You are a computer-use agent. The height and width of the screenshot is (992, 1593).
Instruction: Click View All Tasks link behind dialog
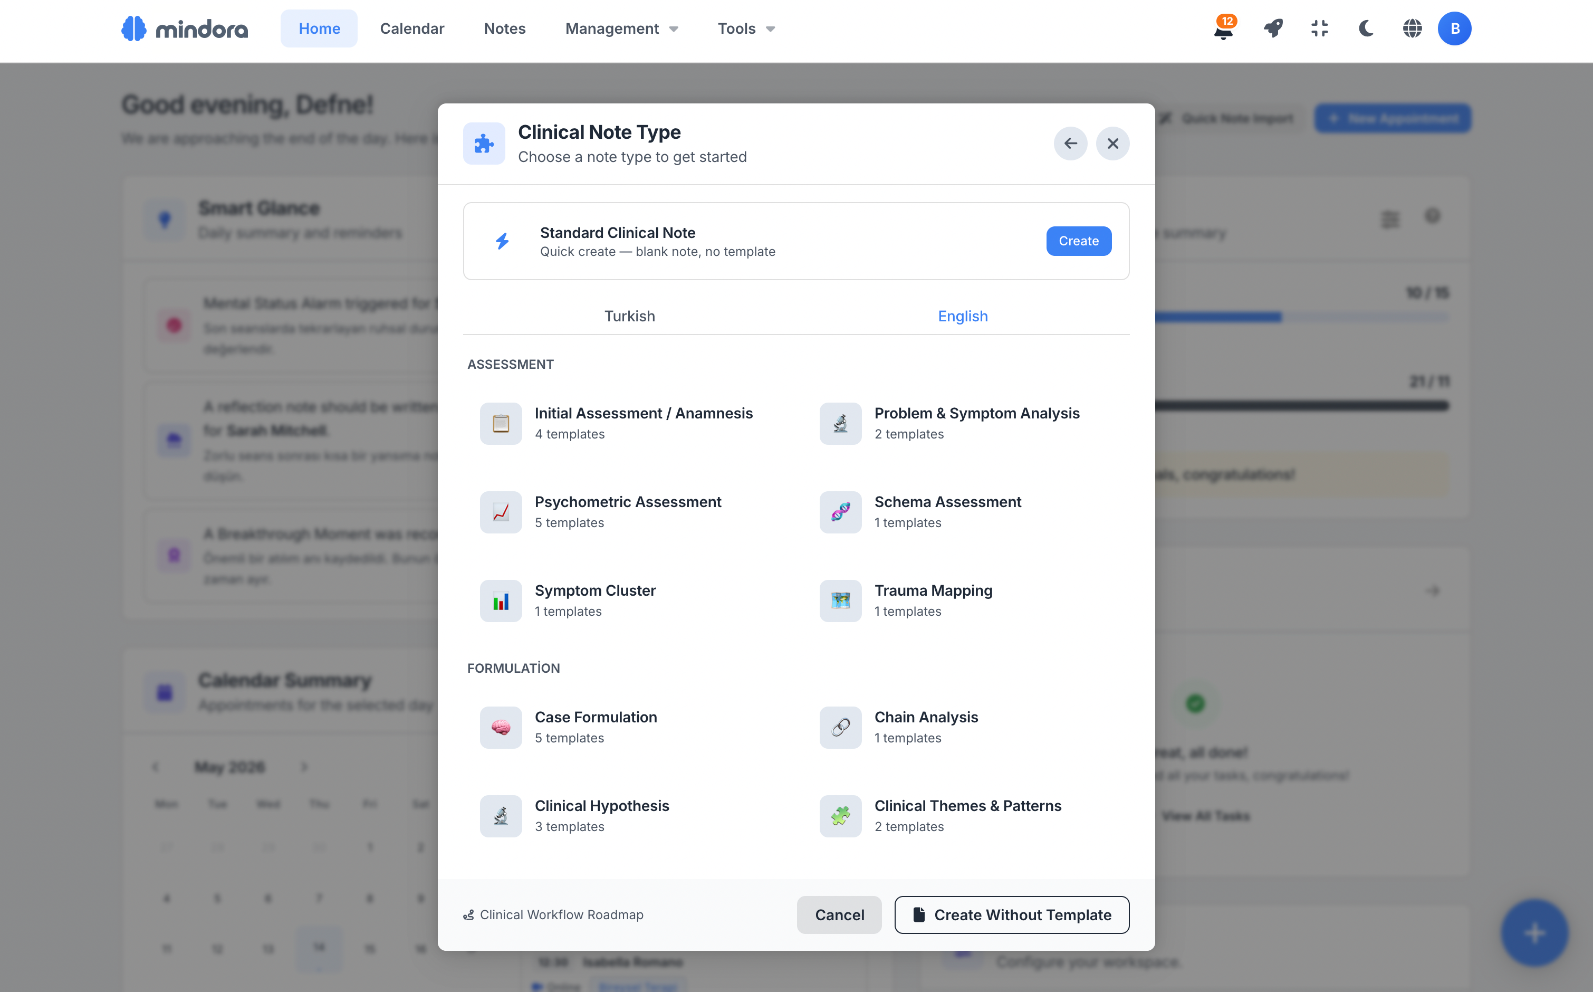point(1205,816)
